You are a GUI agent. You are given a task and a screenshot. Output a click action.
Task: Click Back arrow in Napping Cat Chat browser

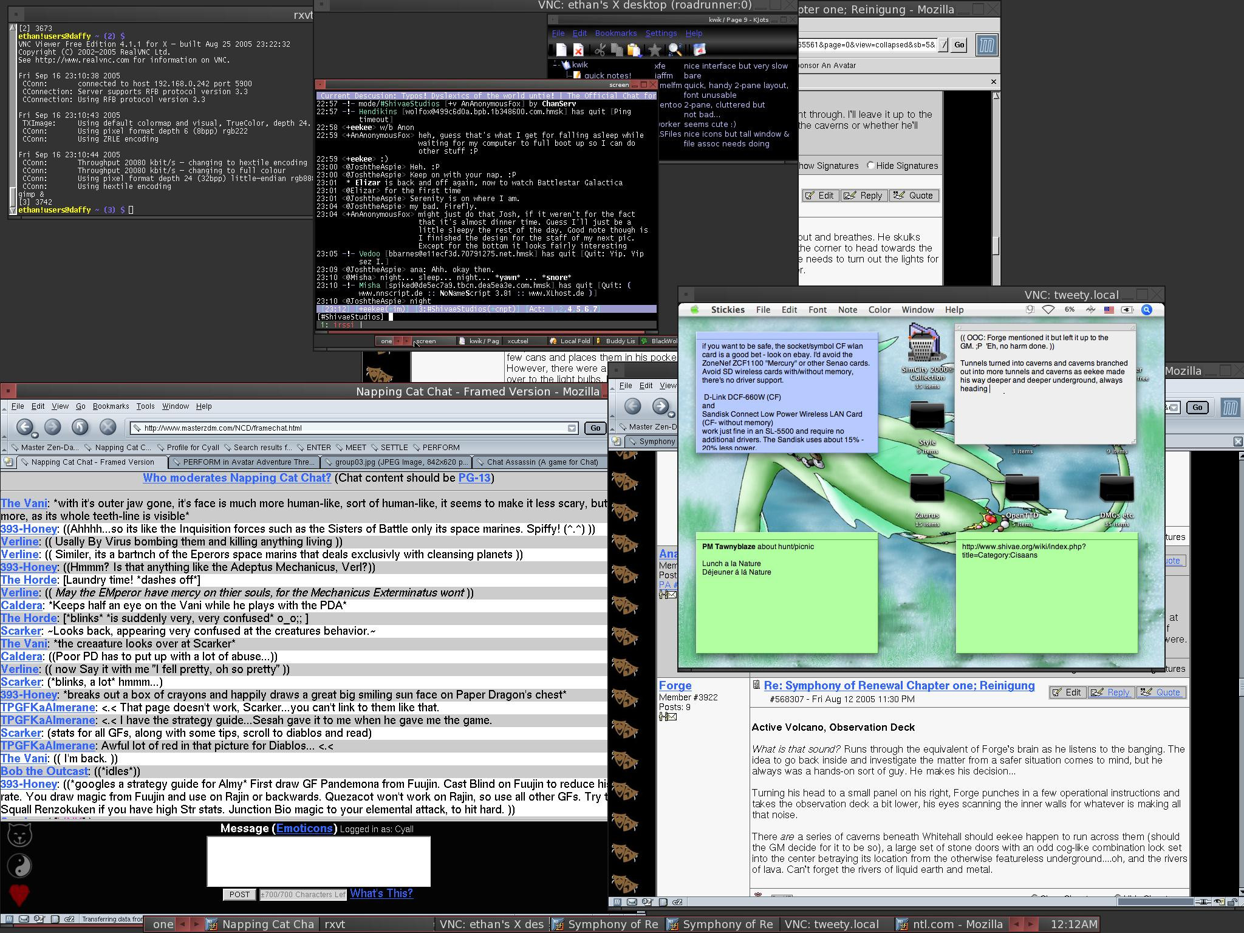(x=24, y=427)
